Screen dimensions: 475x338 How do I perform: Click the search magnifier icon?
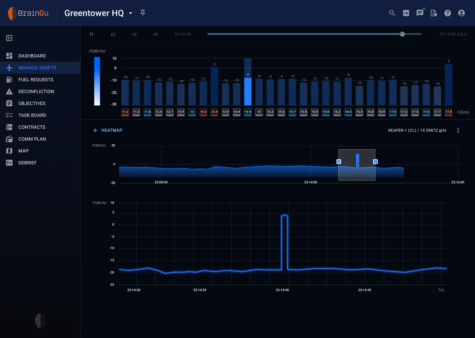click(392, 13)
